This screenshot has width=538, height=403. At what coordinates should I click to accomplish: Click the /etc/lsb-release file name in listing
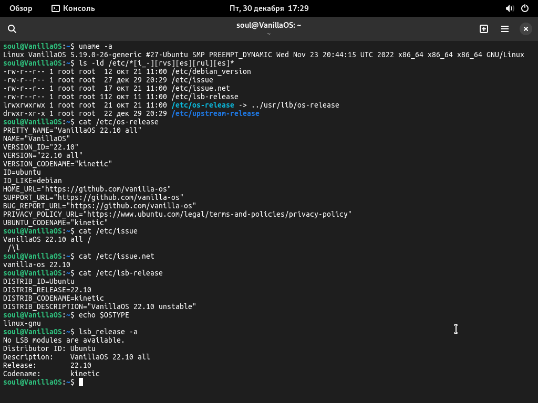[x=205, y=97]
